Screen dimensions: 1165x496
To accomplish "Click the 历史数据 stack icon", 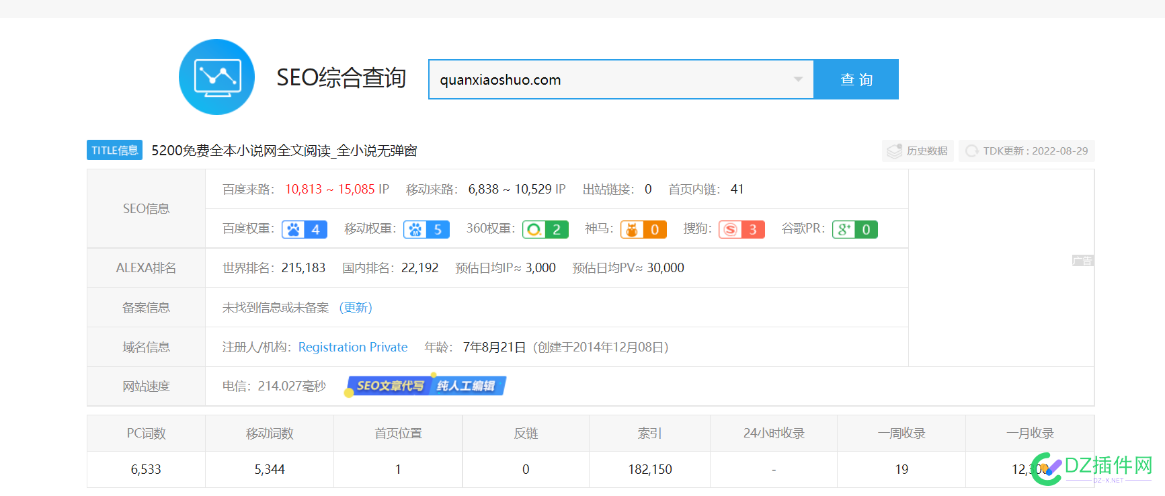I will point(894,151).
